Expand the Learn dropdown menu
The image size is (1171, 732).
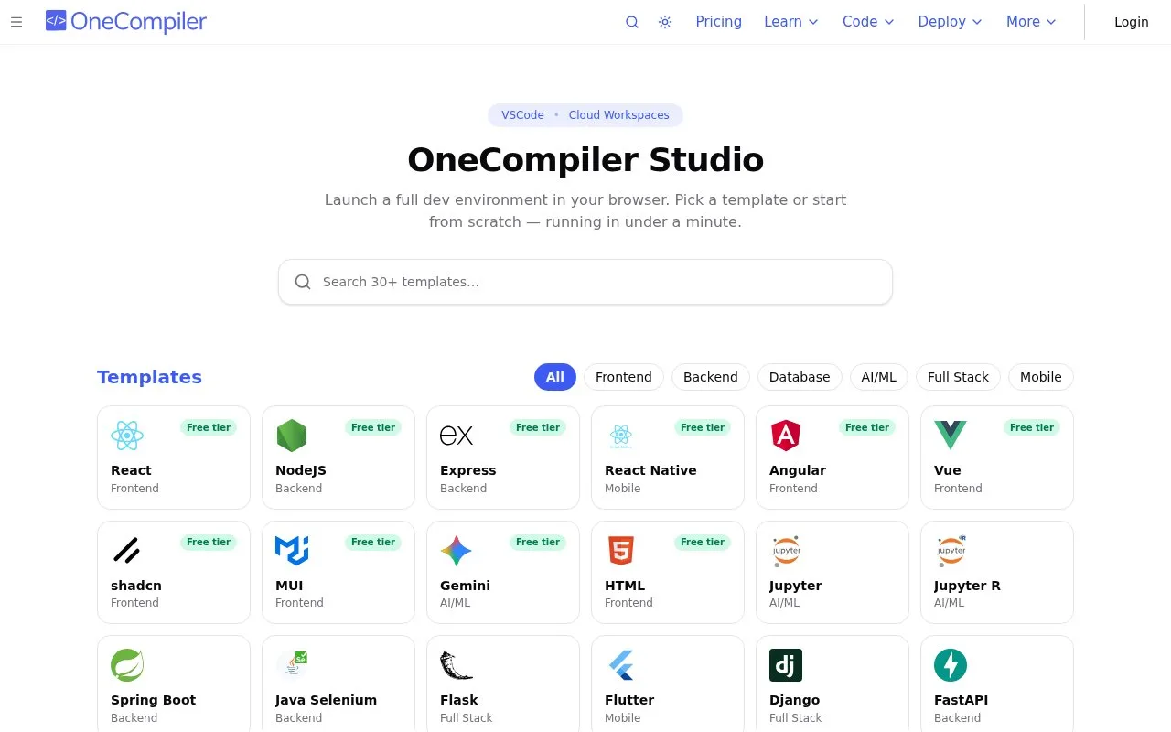(791, 22)
